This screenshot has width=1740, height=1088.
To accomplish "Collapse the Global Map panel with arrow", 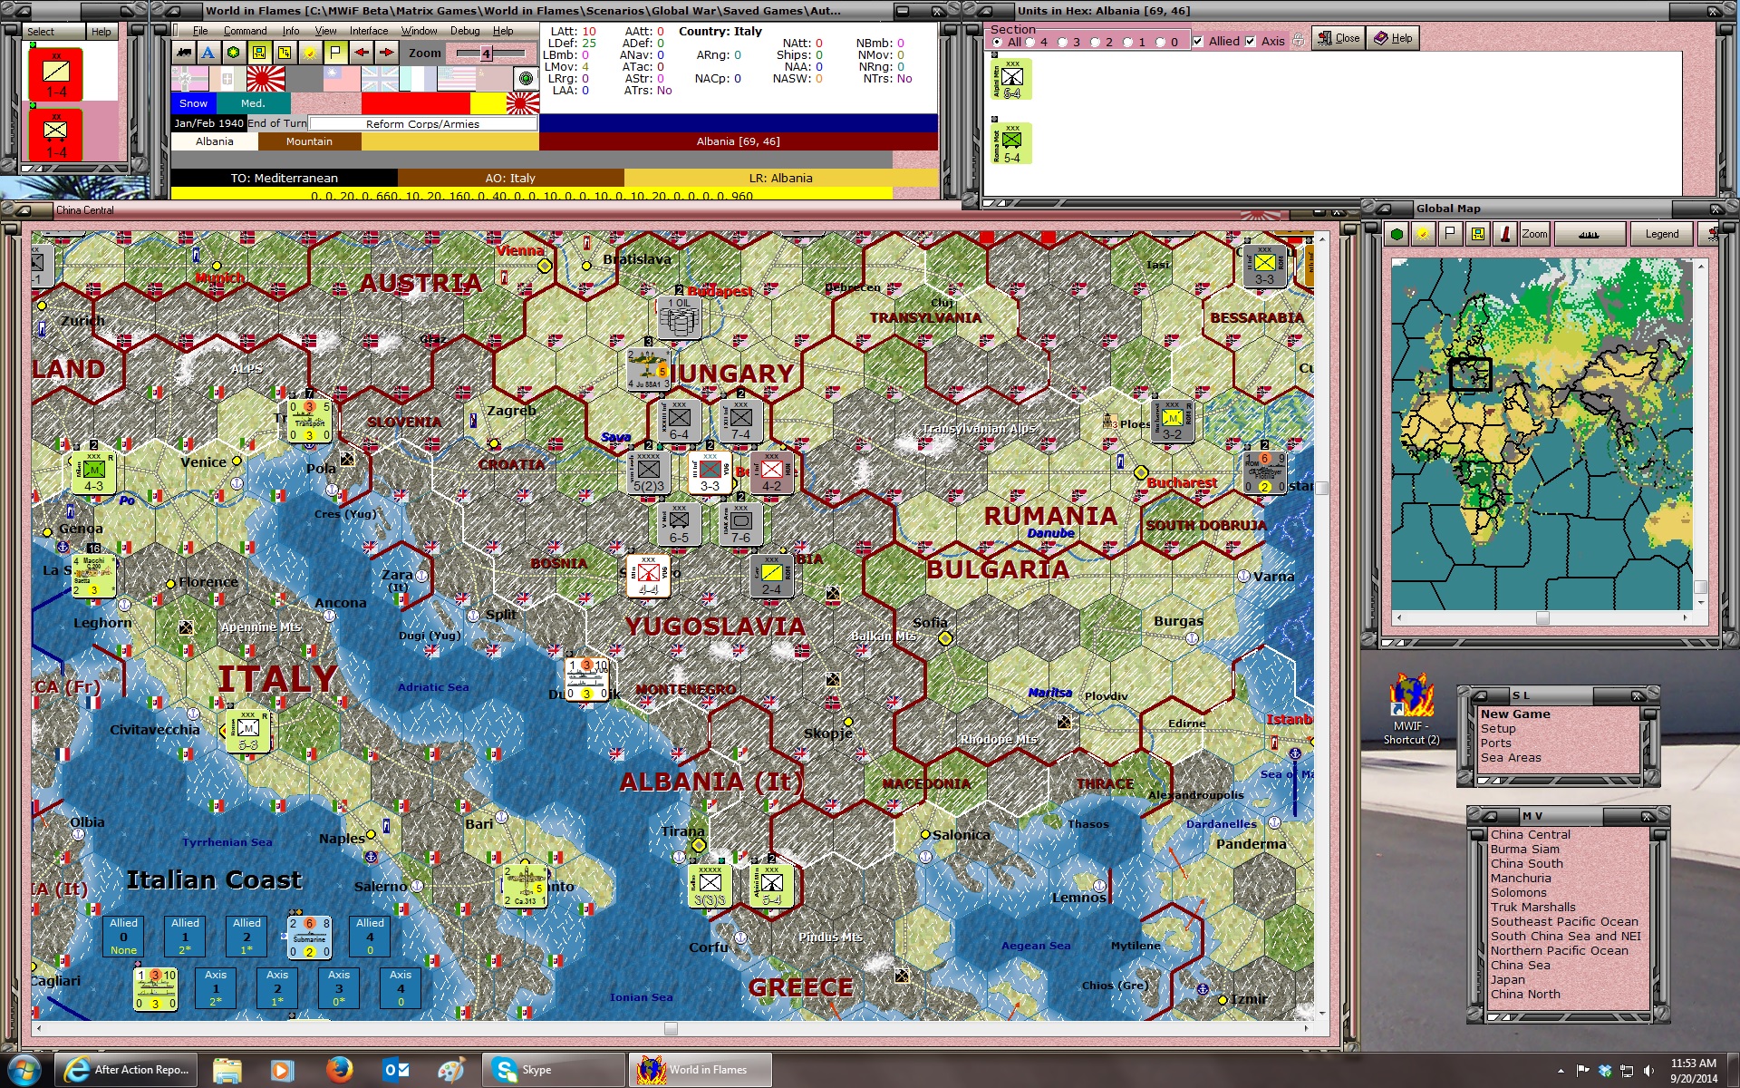I will [x=1385, y=209].
